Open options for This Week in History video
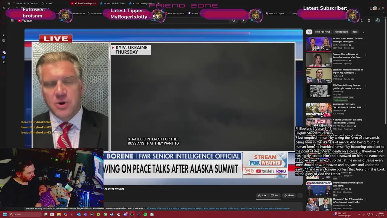 coord(366,86)
